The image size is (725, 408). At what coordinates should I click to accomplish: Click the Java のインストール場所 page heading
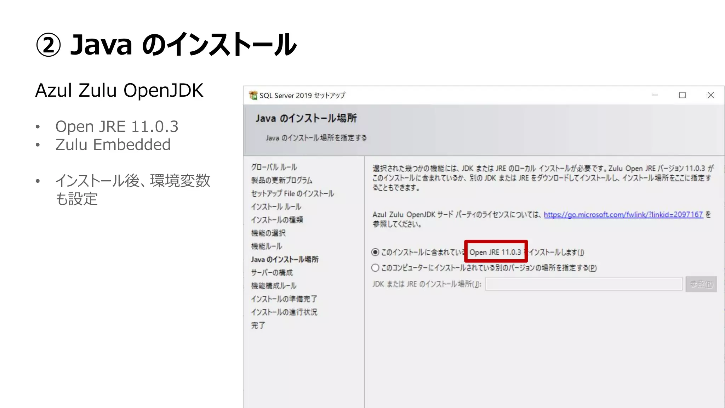(306, 118)
